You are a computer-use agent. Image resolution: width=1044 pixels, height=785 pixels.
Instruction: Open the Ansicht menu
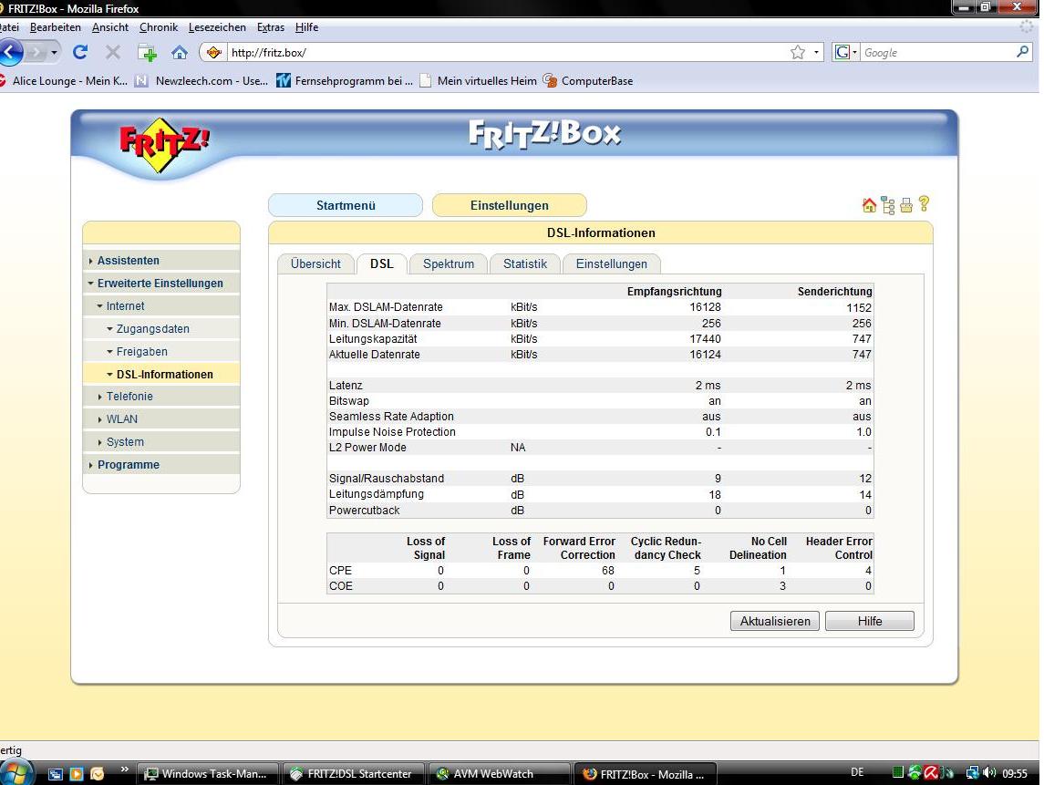pyautogui.click(x=109, y=27)
